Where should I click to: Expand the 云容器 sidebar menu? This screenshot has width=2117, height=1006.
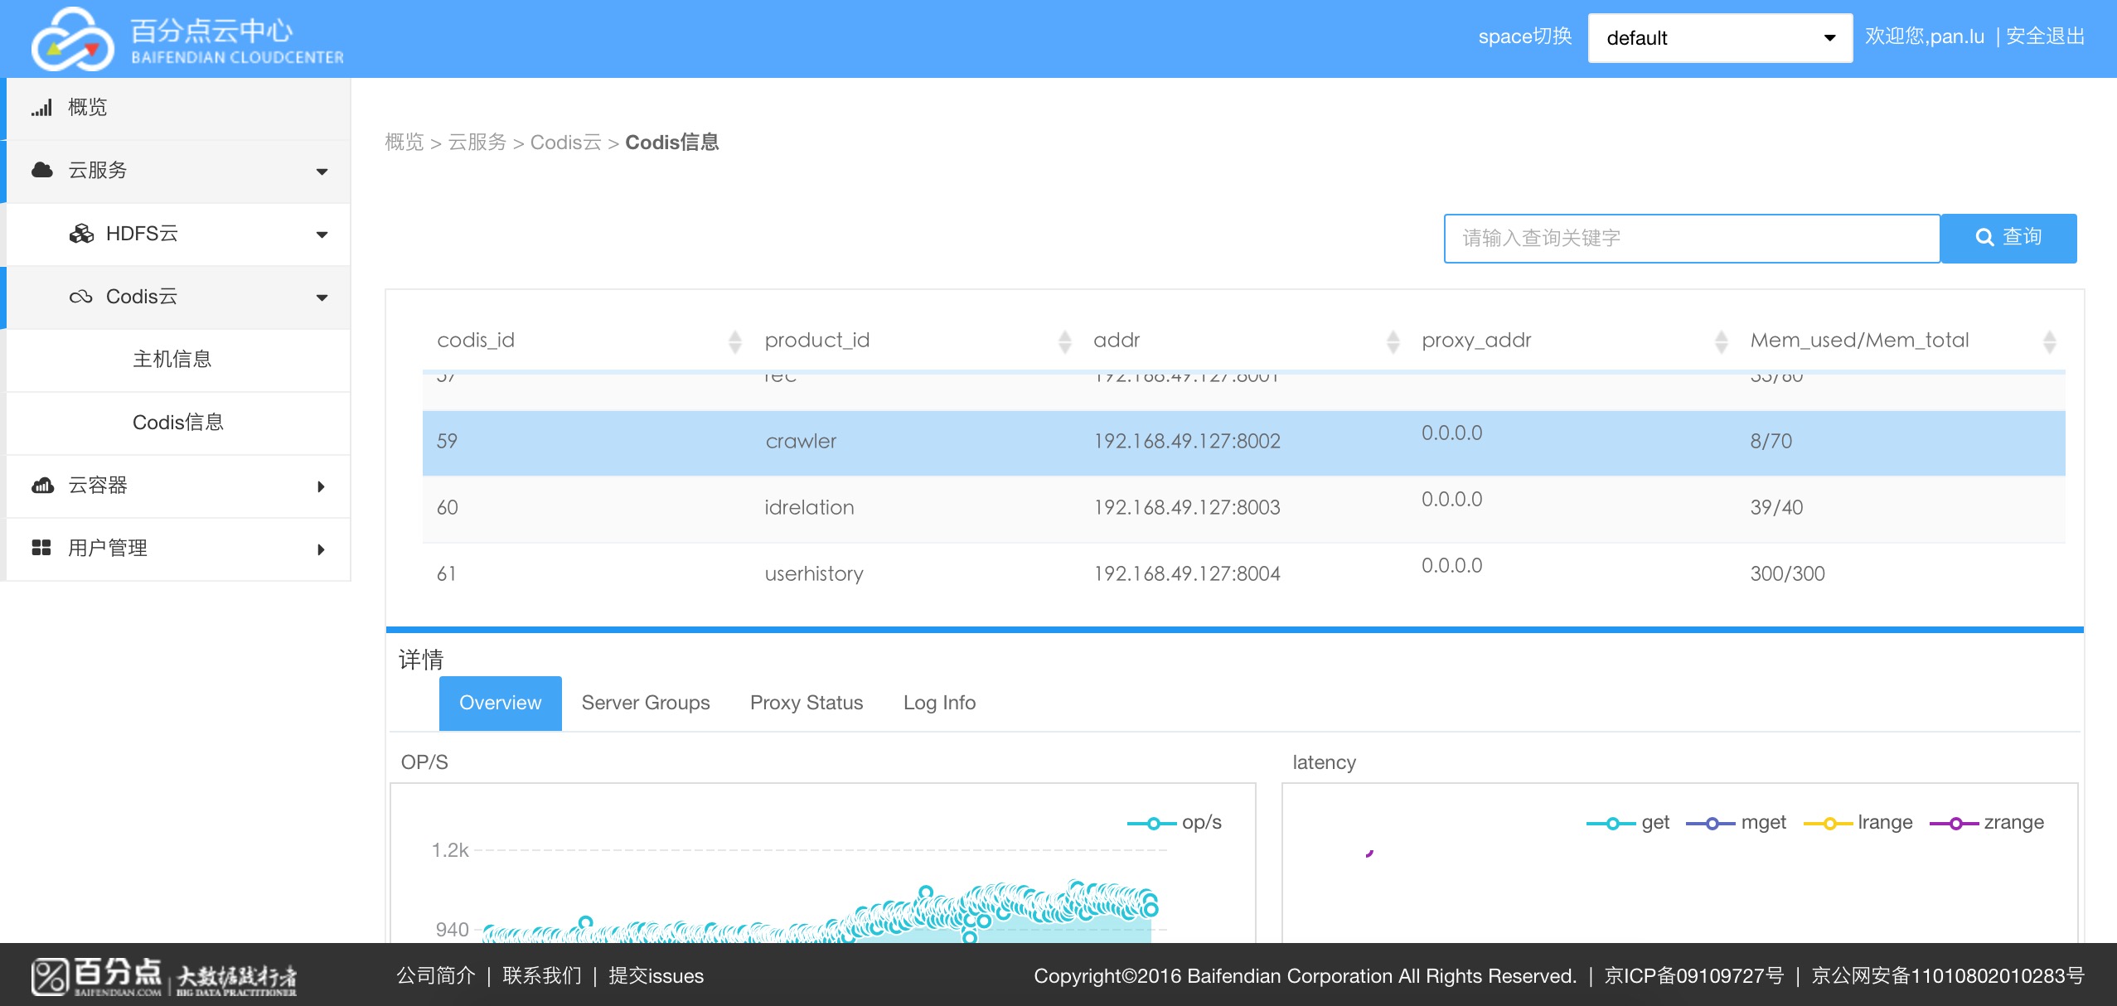pyautogui.click(x=321, y=486)
